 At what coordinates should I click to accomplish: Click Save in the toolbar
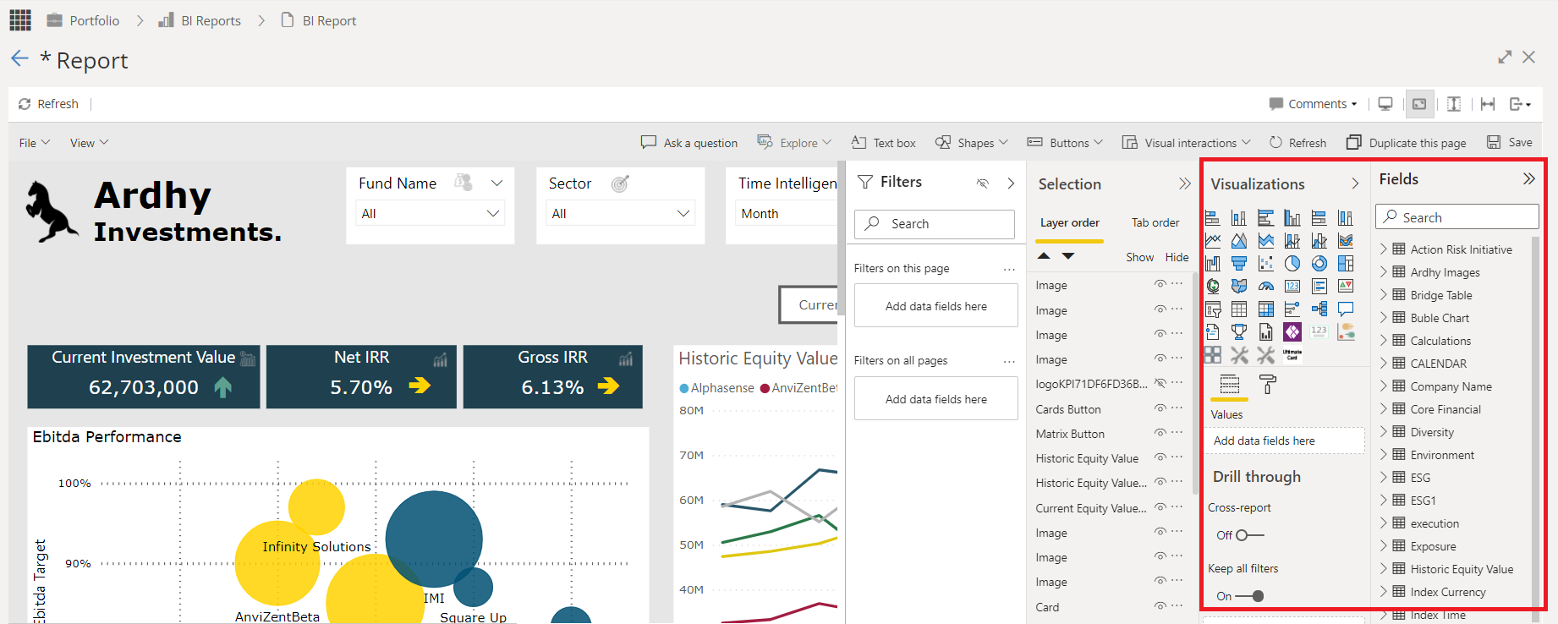tap(1510, 143)
